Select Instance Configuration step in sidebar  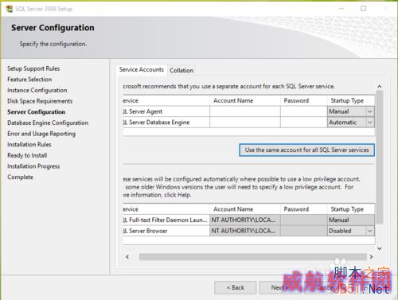point(37,90)
